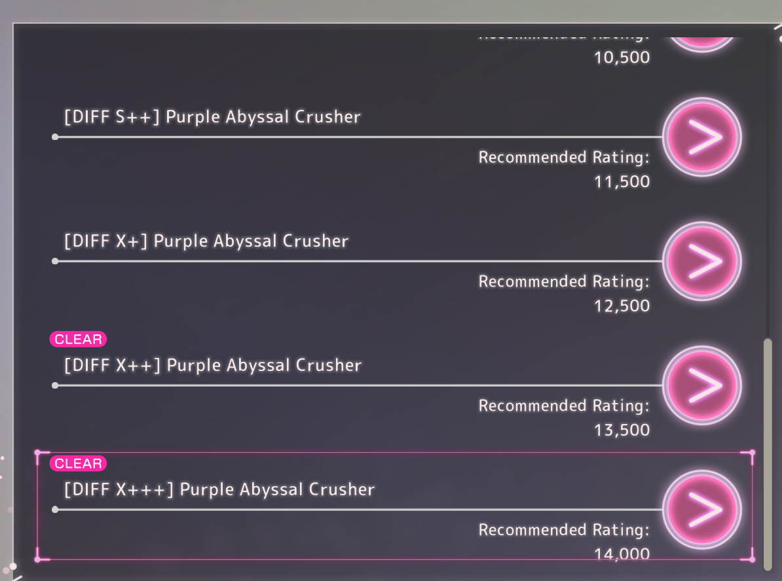Click the 13,500 recommended rating value
Screen dimensions: 782x581
(622, 430)
